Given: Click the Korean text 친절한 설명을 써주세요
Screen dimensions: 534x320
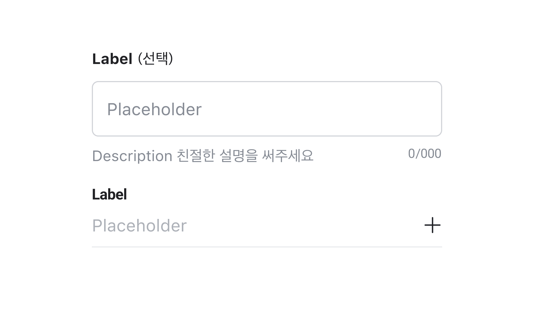Looking at the screenshot, I should pyautogui.click(x=245, y=156).
